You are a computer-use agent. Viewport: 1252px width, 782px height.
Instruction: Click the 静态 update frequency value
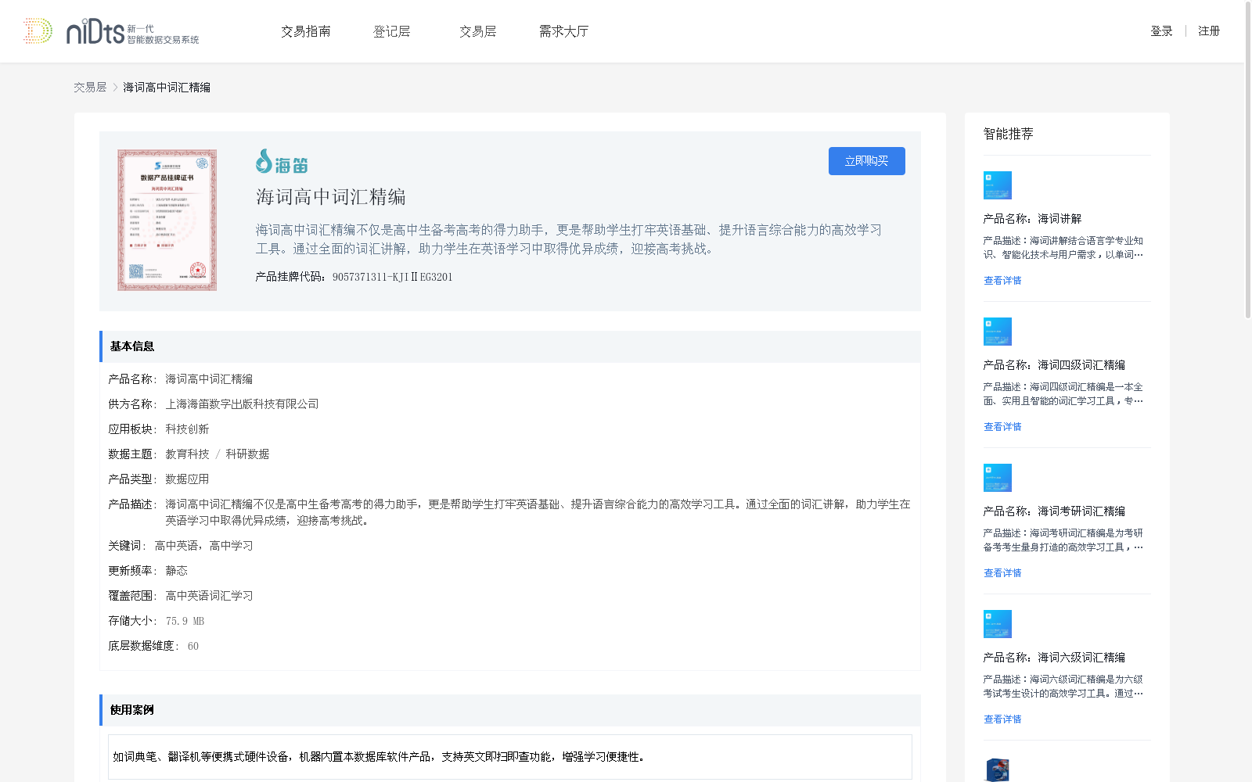pyautogui.click(x=176, y=571)
